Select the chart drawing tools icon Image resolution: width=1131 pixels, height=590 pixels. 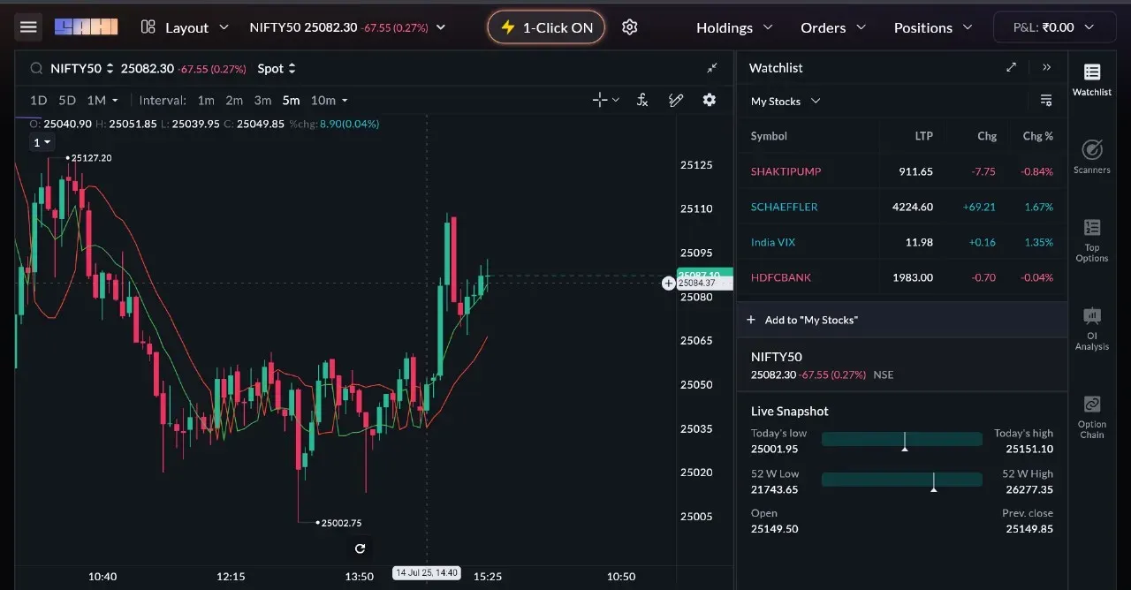tap(676, 100)
